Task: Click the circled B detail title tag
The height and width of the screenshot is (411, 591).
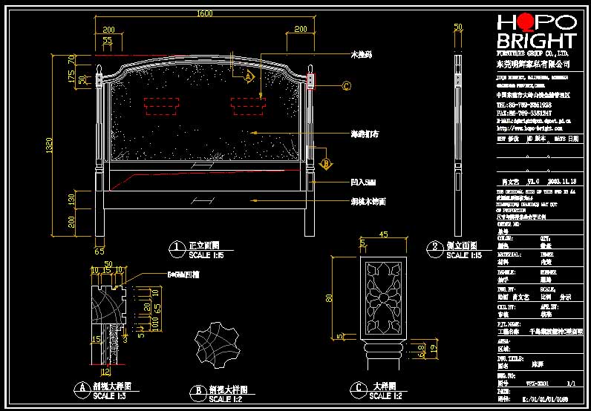Action: click(x=197, y=392)
